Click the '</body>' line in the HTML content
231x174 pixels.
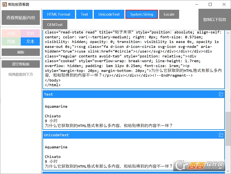click(x=53, y=80)
